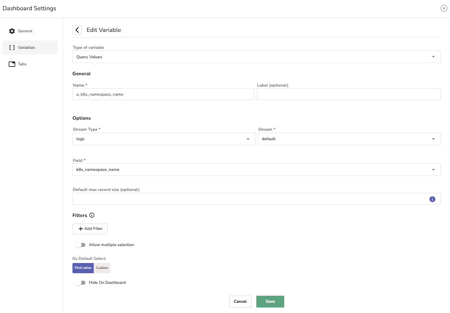Toggle Hide On Dashboard switch
This screenshot has width=450, height=313.
pos(81,283)
